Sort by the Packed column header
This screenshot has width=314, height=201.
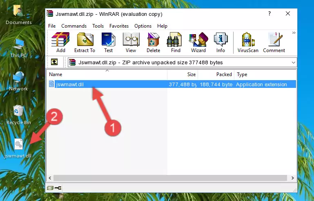click(216, 74)
